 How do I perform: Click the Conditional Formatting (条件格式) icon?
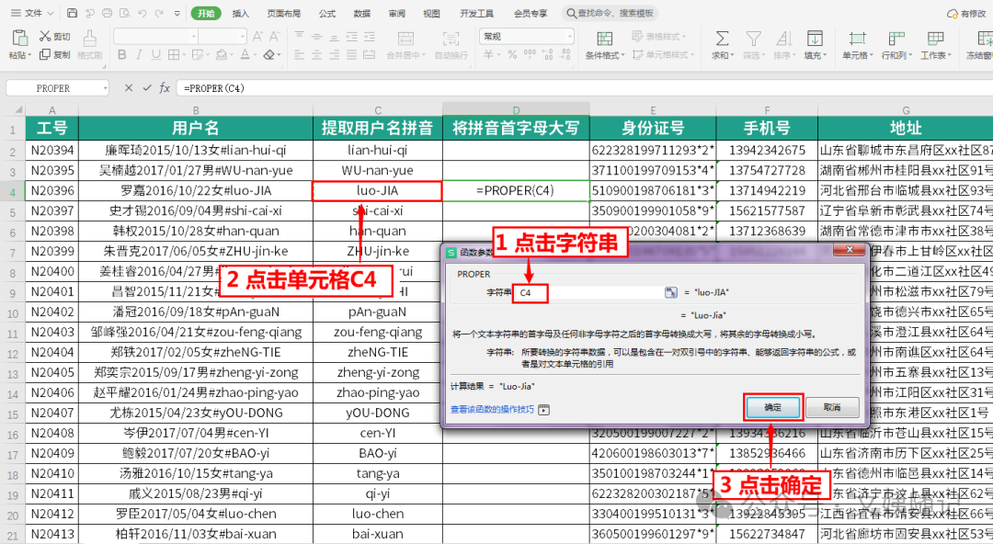click(x=605, y=39)
